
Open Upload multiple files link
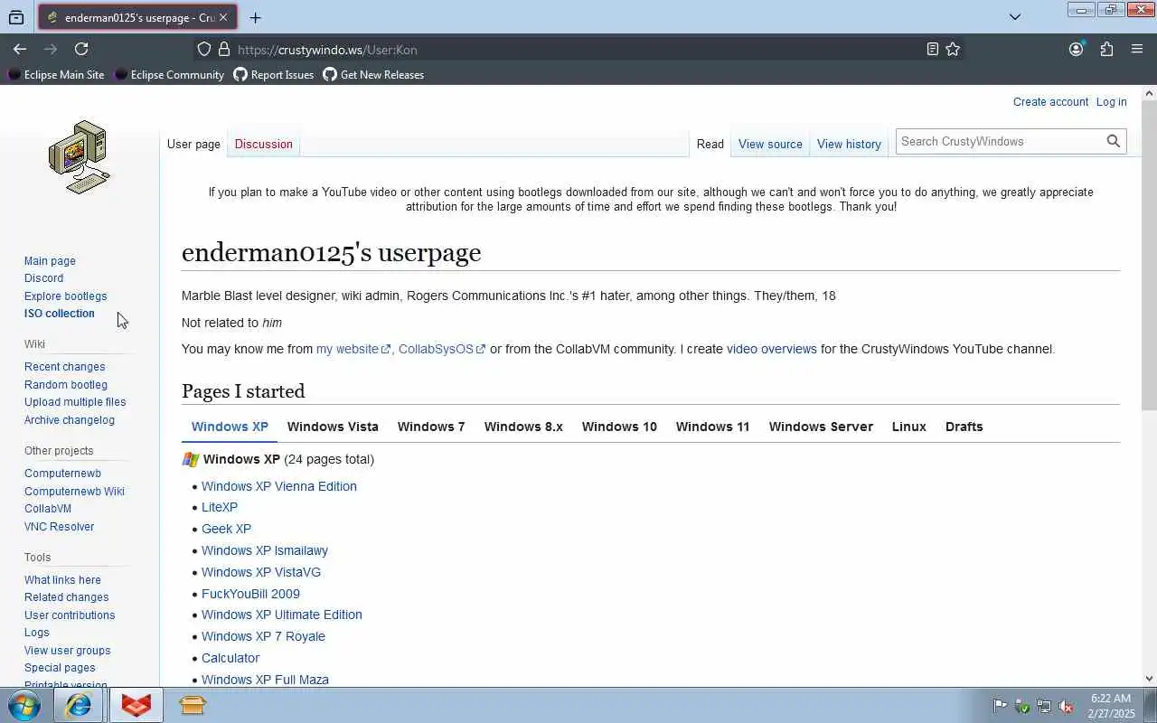point(75,402)
